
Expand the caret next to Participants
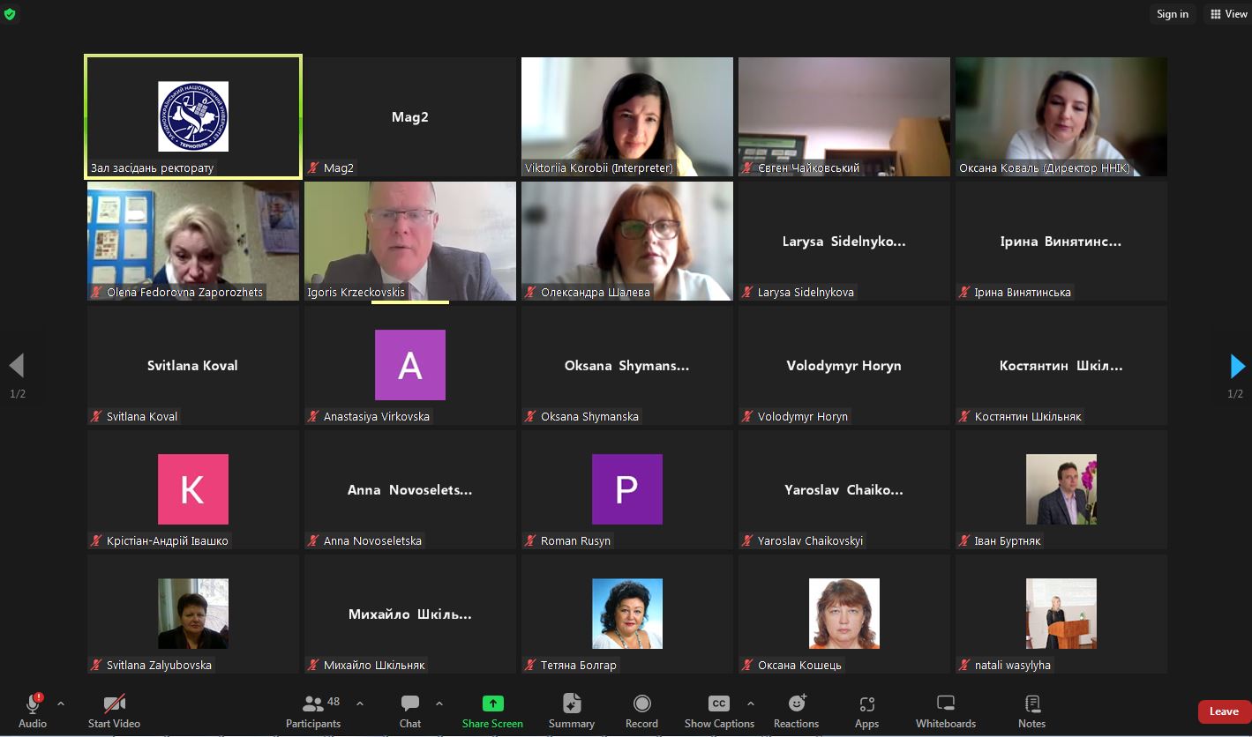pyautogui.click(x=360, y=703)
